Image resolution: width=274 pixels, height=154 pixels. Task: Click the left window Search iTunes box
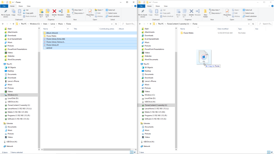[x=128, y=24]
